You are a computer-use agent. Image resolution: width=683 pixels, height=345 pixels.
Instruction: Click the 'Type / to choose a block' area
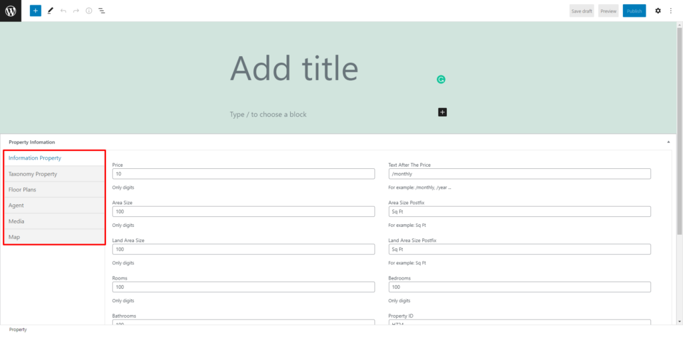[268, 115]
